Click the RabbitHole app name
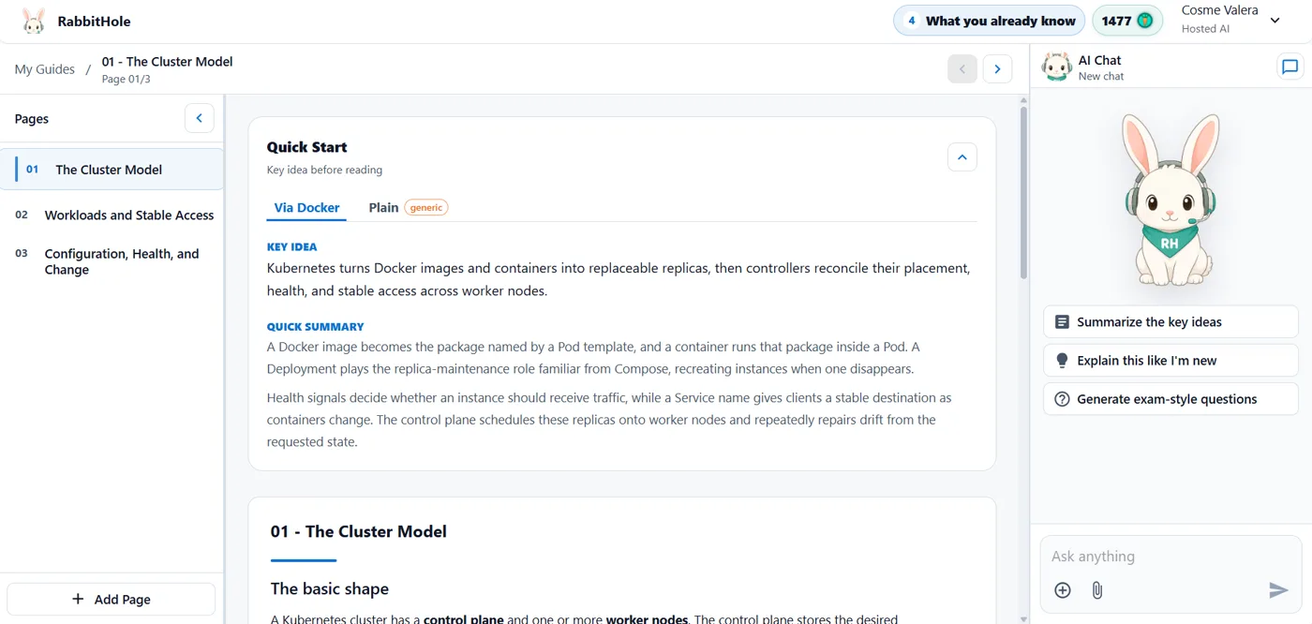The width and height of the screenshot is (1312, 624). pyautogui.click(x=94, y=21)
